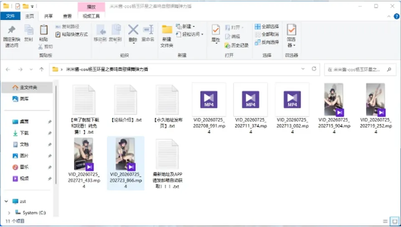Screen dimensions: 401x227
Task: Switch to the 查看 ribbon tab
Action: click(x=67, y=16)
